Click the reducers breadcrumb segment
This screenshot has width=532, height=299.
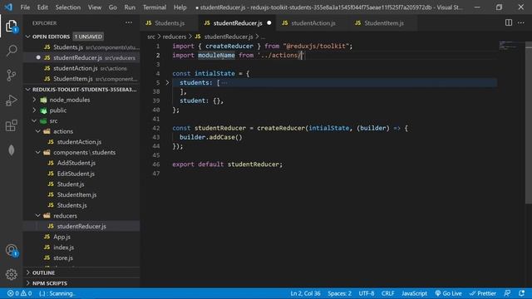point(174,37)
